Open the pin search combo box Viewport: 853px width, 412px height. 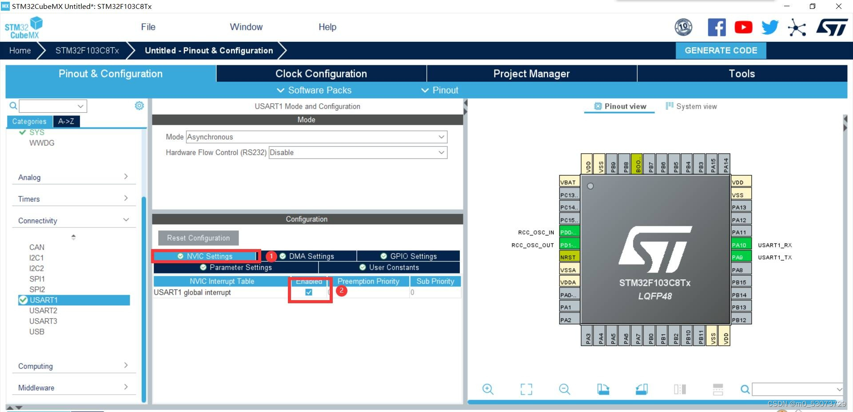click(797, 389)
